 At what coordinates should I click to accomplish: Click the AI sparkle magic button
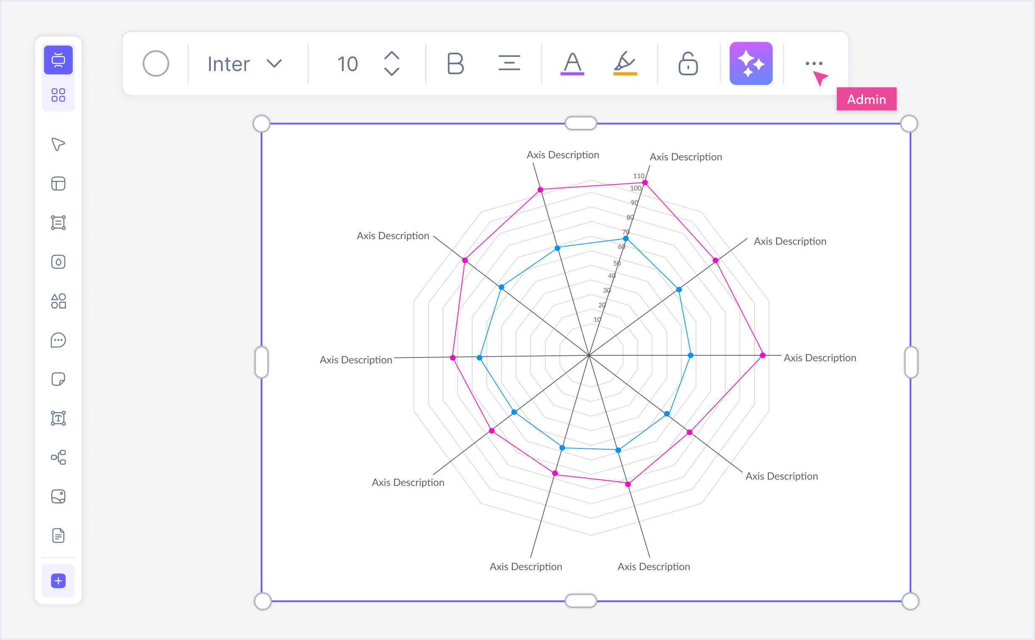[x=751, y=64]
